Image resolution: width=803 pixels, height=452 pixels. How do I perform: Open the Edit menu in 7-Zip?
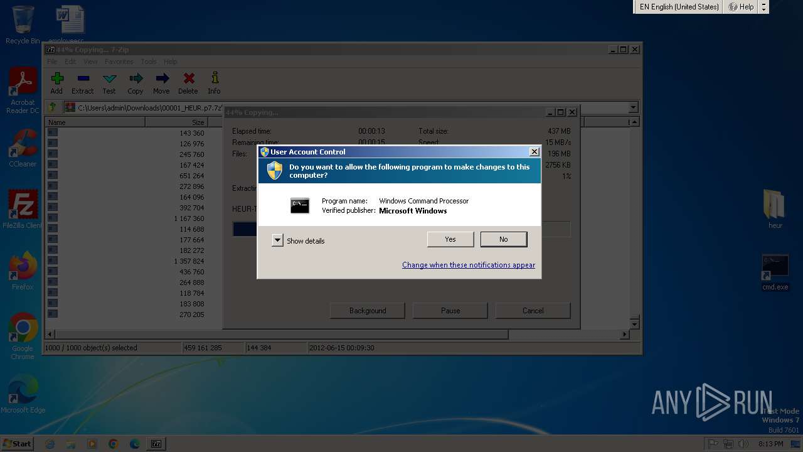pos(70,62)
